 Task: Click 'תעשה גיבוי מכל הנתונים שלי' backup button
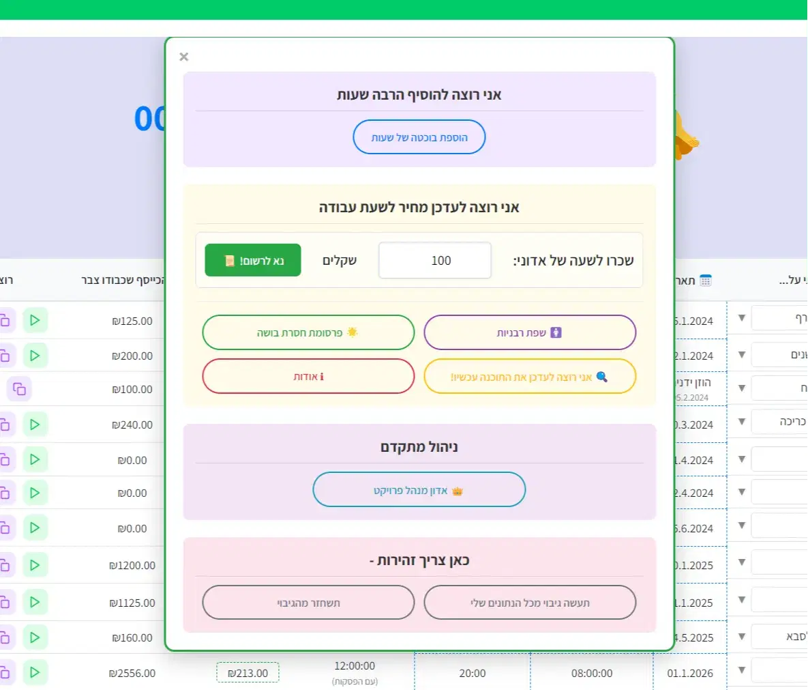(529, 603)
